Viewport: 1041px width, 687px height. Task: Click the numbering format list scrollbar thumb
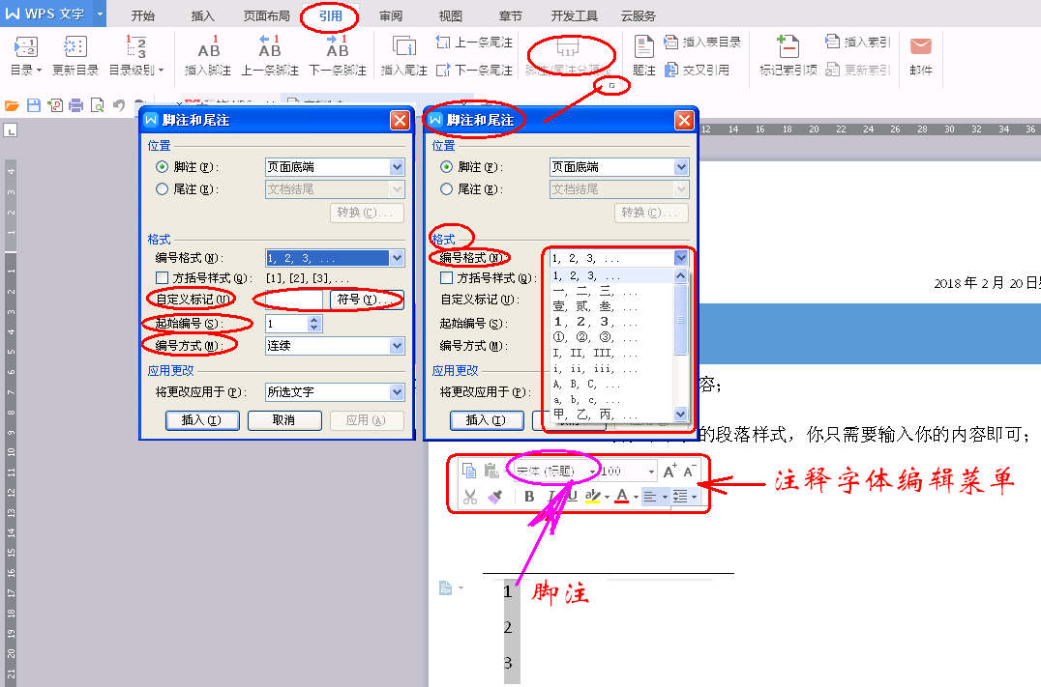[680, 319]
